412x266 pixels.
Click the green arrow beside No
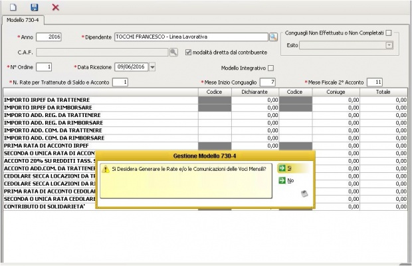click(282, 180)
